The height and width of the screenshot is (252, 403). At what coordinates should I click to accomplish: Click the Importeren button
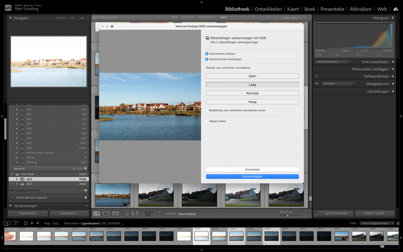(x=28, y=213)
